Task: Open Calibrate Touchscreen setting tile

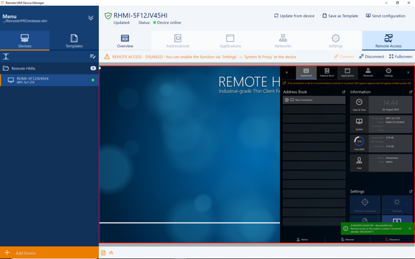Action: coord(365,204)
